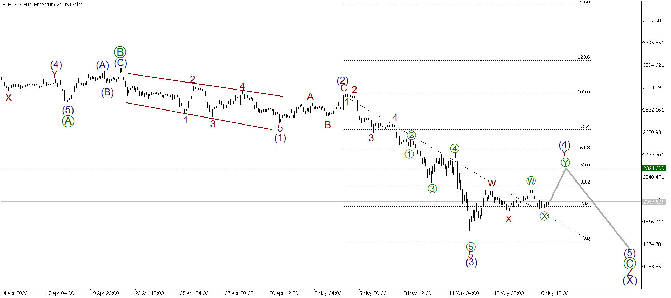Select the 1483.551 price axis label

pyautogui.click(x=653, y=267)
